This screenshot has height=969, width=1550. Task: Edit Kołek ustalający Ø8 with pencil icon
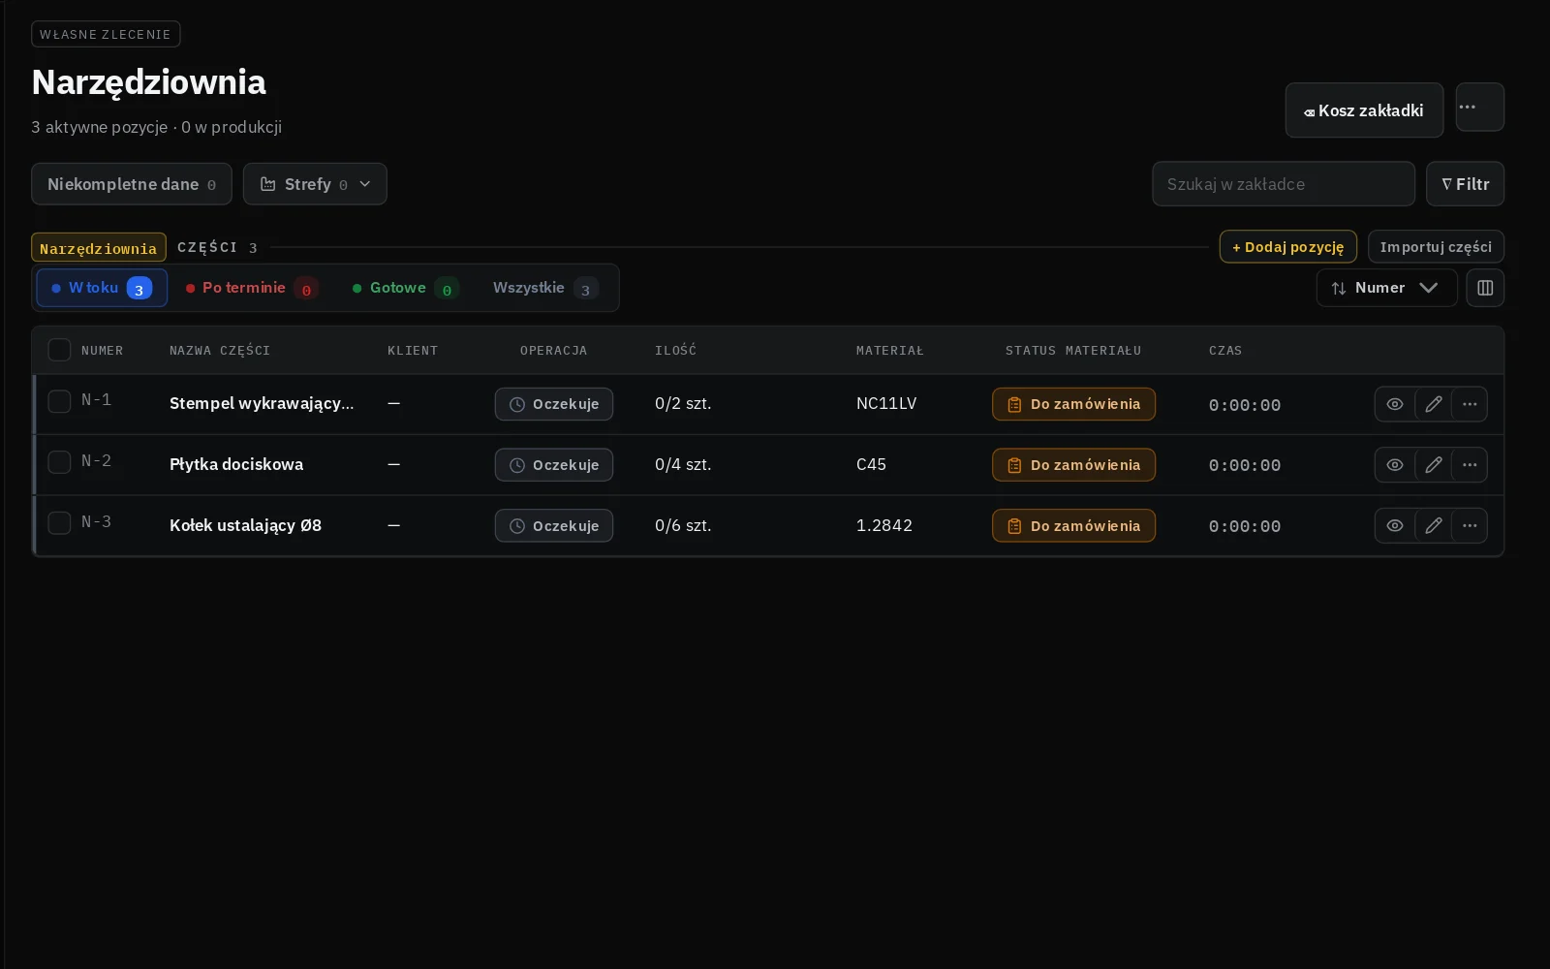tap(1434, 525)
